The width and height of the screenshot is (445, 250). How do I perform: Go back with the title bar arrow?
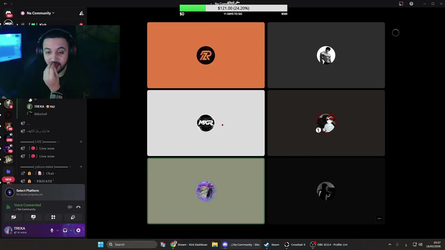pos(5,3)
